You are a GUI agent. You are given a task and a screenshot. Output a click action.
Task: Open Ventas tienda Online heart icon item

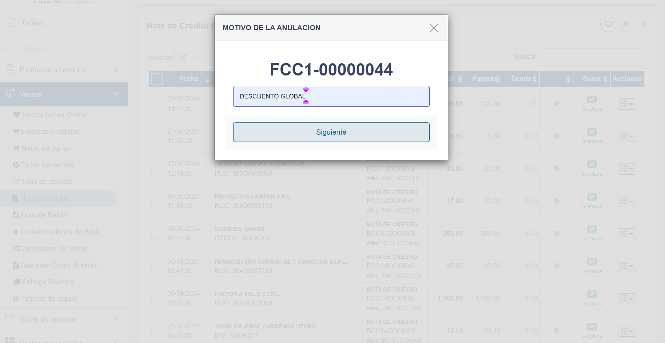point(16,115)
